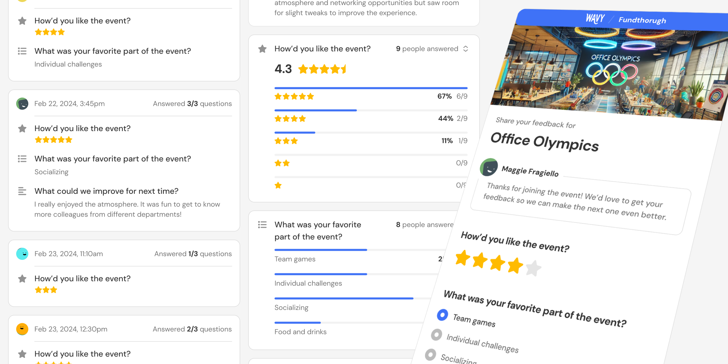Click the Food and drinks results bar

[350, 323]
